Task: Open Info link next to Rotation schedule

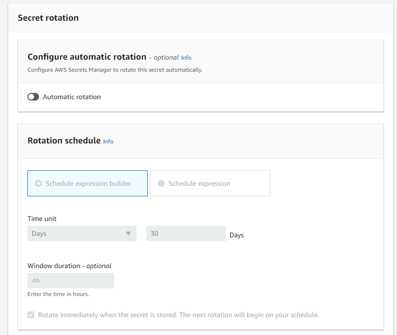Action: (108, 142)
